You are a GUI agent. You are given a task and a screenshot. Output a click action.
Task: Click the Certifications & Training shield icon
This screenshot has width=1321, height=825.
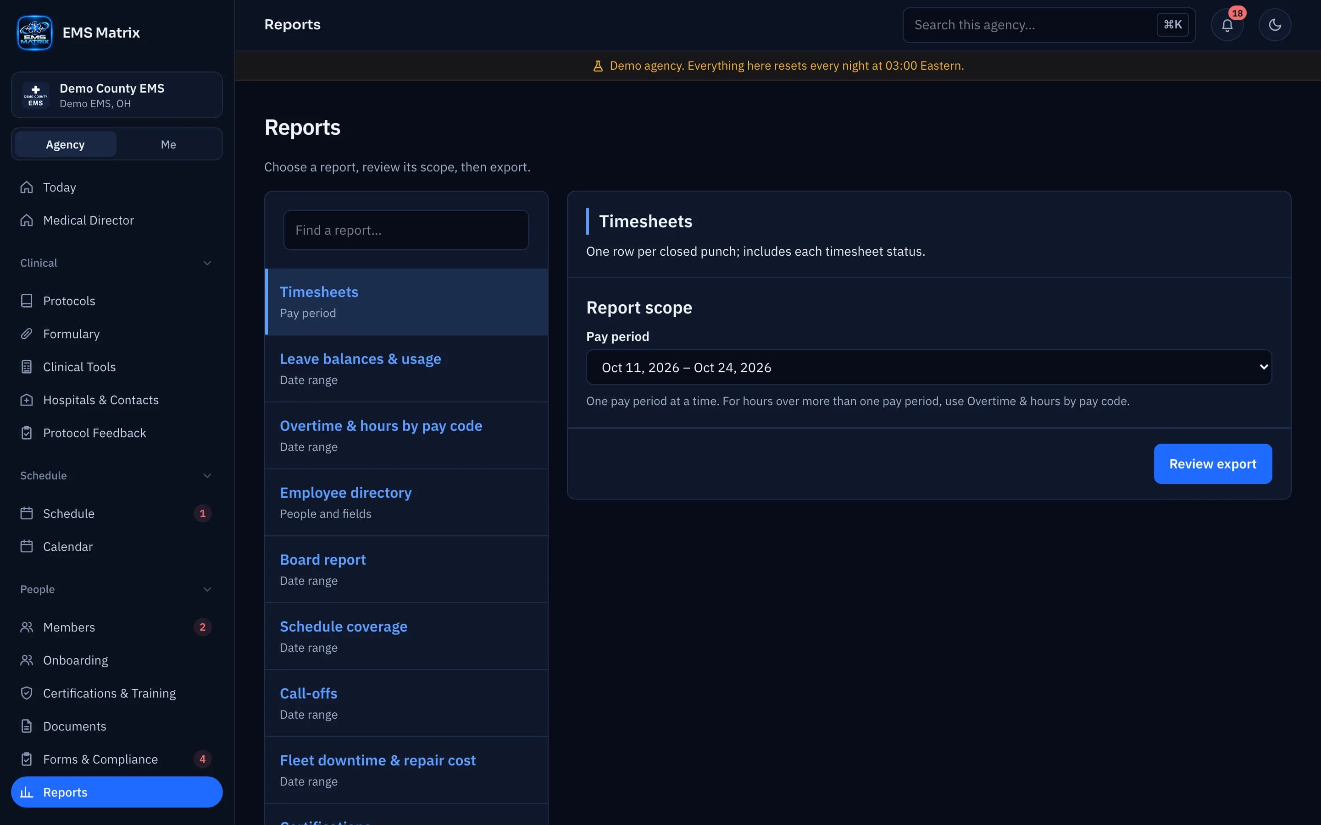(27, 693)
